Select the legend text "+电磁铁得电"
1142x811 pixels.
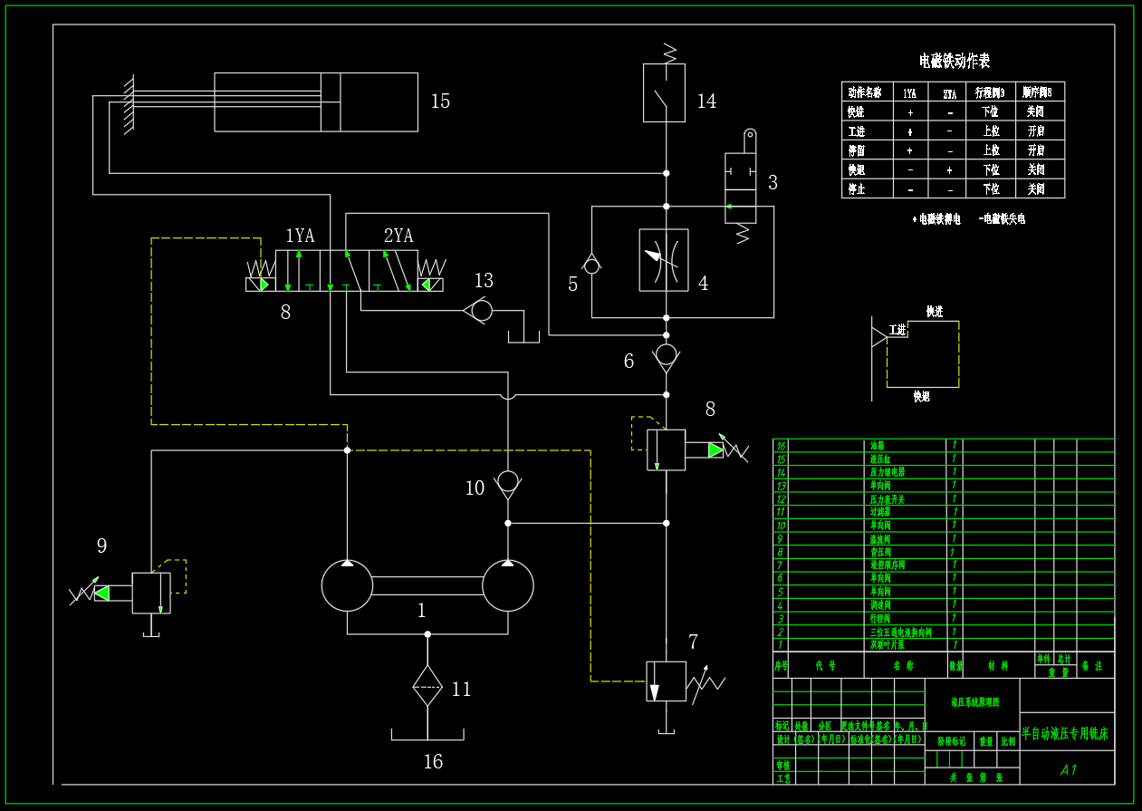pos(936,219)
